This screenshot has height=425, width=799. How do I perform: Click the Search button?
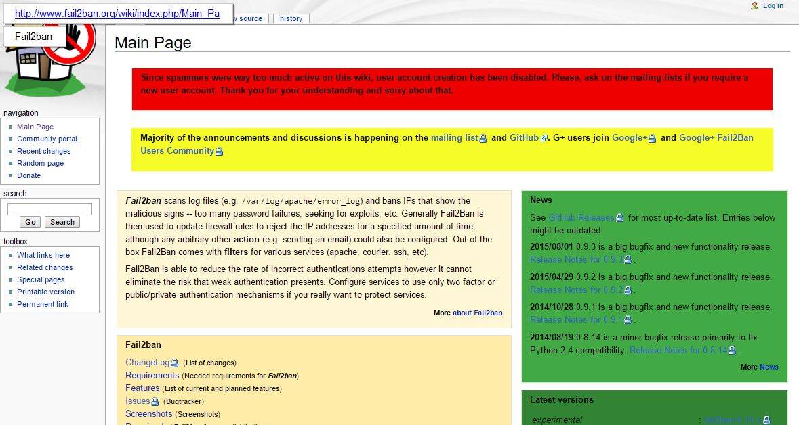coord(62,223)
